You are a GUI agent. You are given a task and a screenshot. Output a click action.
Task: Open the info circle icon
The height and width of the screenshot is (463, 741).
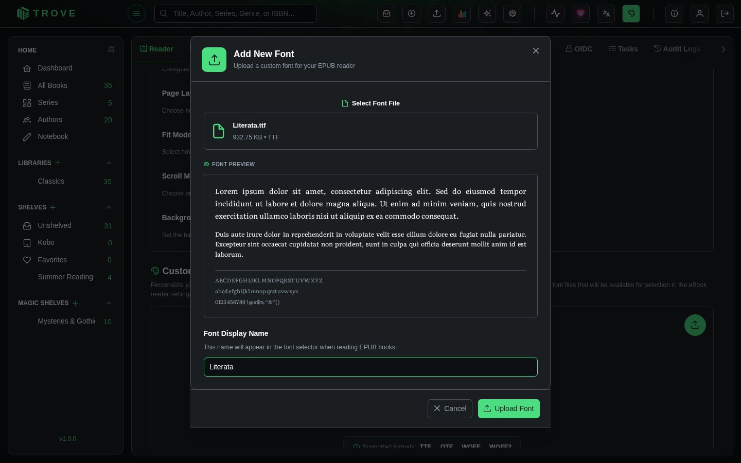click(675, 13)
